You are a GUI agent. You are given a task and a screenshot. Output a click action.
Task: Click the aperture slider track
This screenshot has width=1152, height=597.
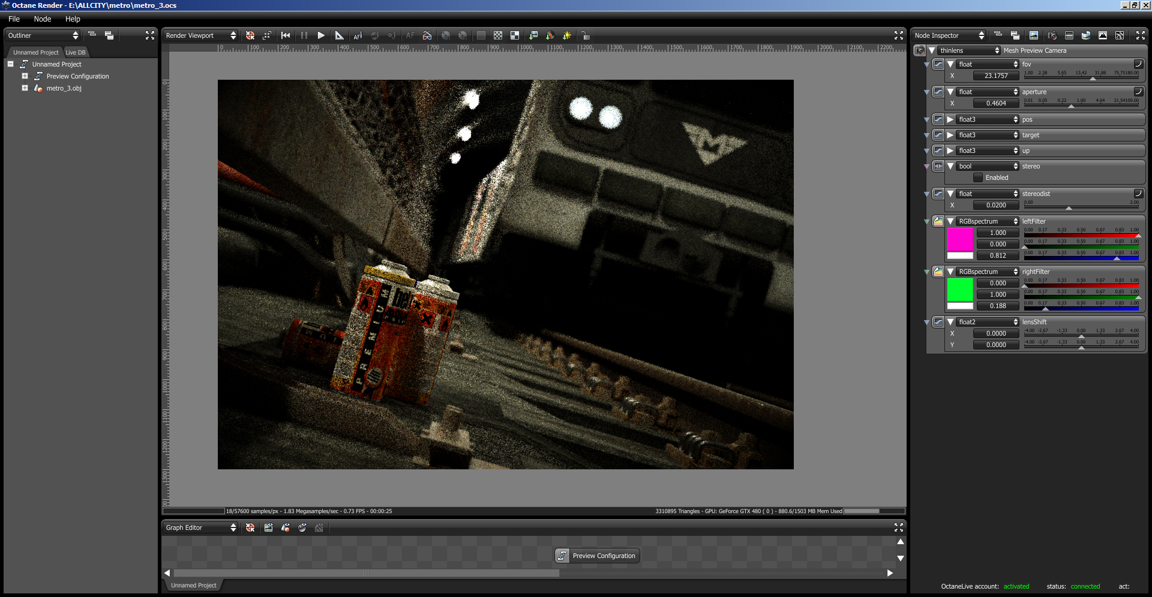[1081, 104]
